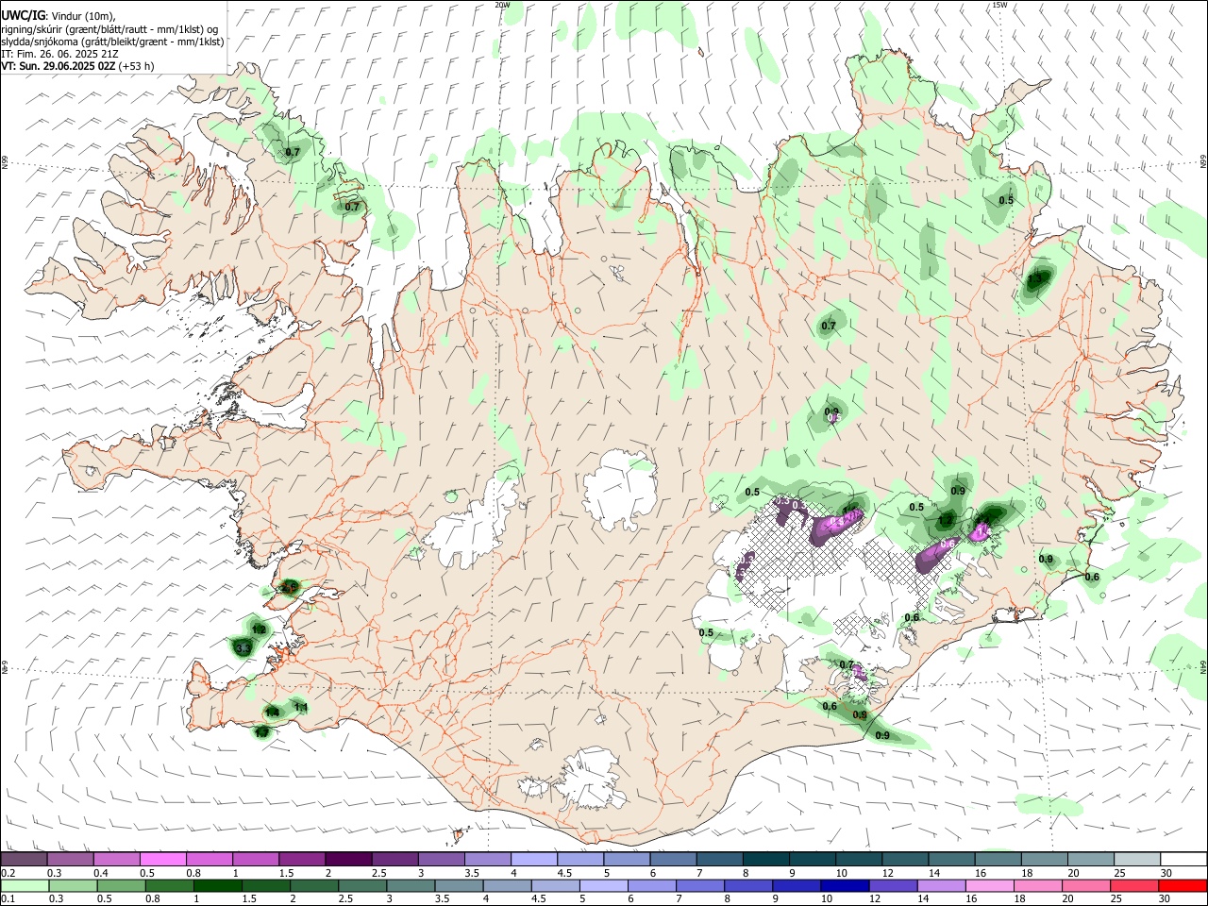Click the 0.1 legend scale label
The height and width of the screenshot is (906, 1208).
tap(8, 899)
